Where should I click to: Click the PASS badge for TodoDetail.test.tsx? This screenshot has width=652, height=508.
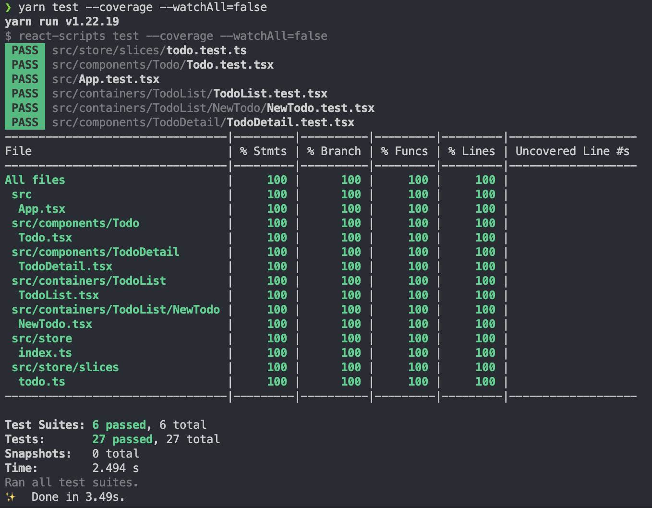(25, 122)
